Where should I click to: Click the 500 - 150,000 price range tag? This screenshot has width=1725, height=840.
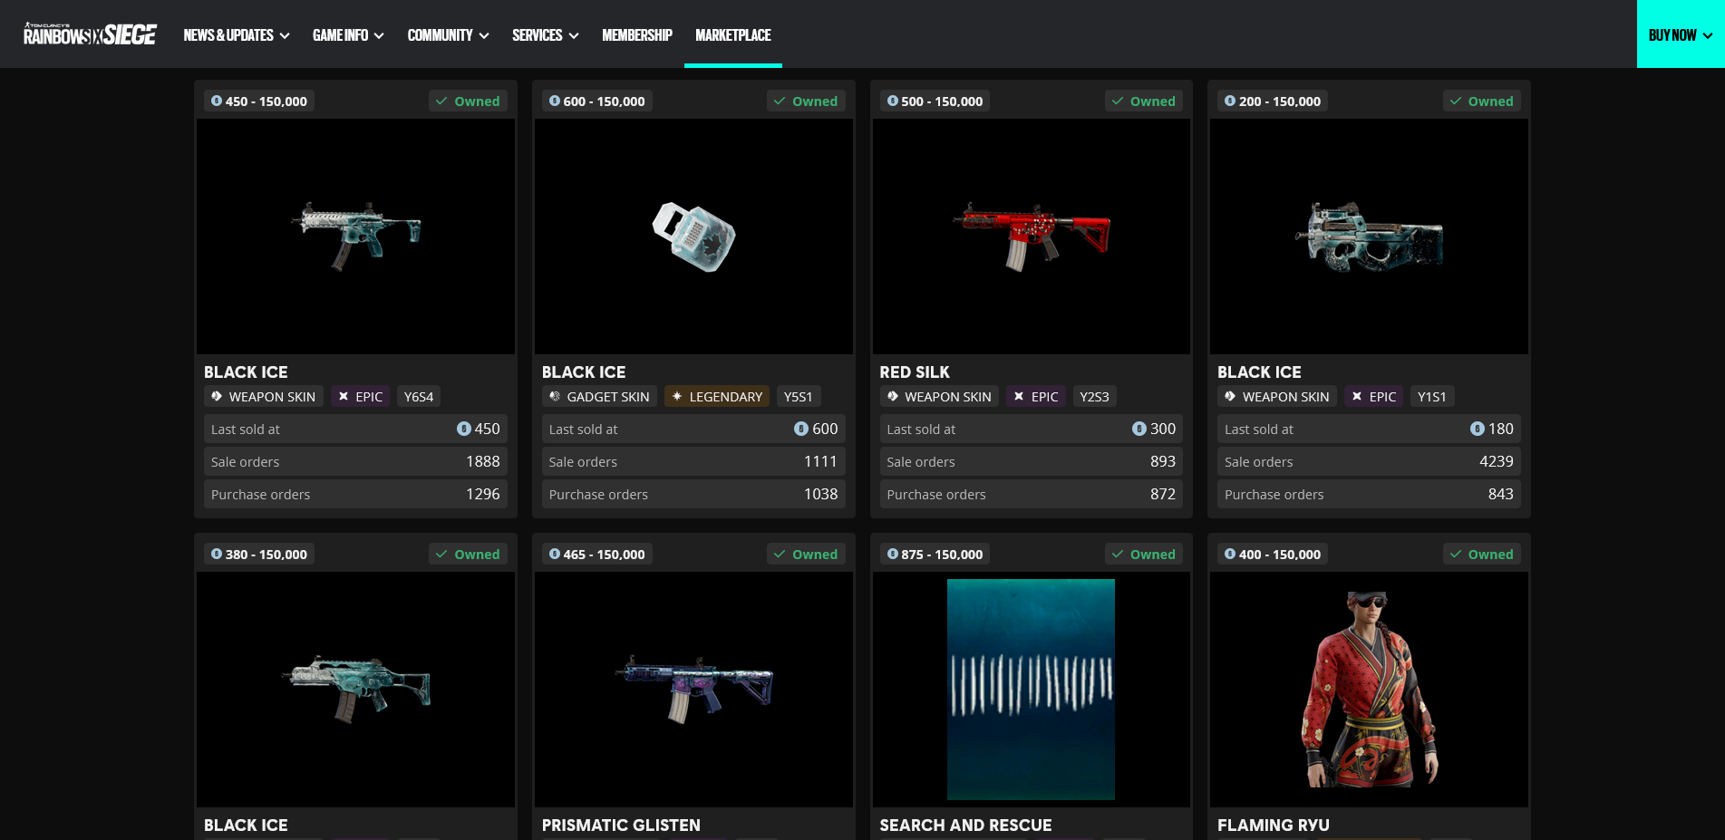click(935, 101)
